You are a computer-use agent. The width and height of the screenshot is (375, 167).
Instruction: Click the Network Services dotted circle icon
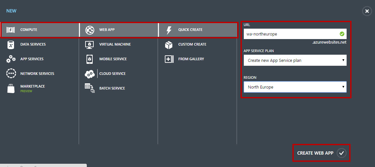pyautogui.click(x=11, y=74)
